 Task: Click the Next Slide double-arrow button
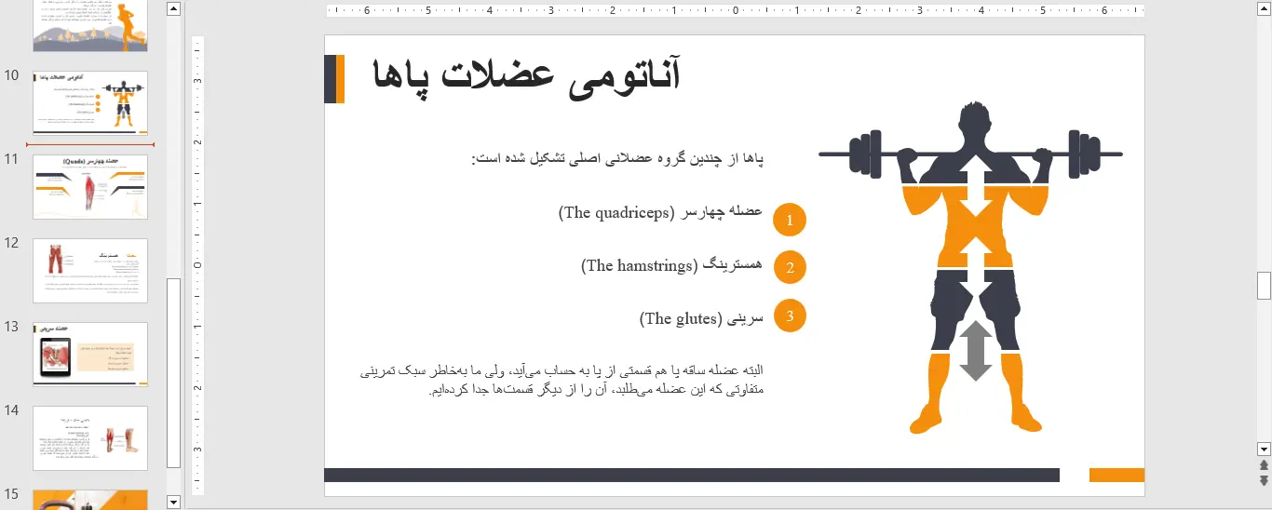click(1264, 480)
